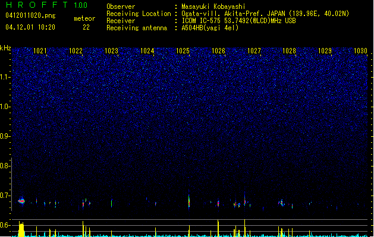Click the Ogata-vill. Akita-Pref. JAPAN location text
The image size is (374, 237).
(x=265, y=14)
